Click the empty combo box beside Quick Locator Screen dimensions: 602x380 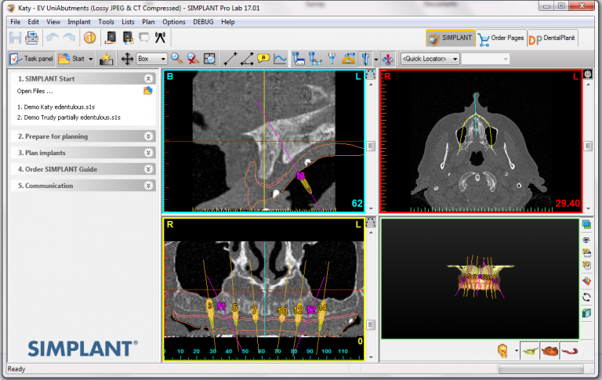click(x=486, y=59)
